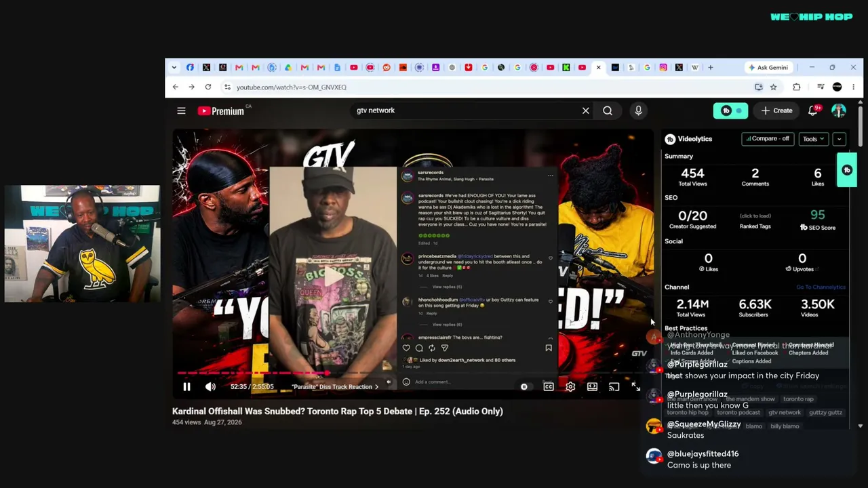Mute the video player volume
Viewport: 868px width, 488px height.
[x=210, y=387]
